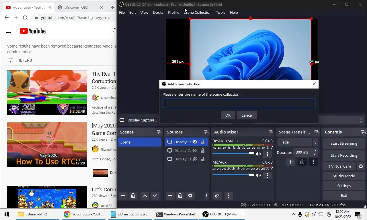This screenshot has width=367, height=220.
Task: Click Start Recording button
Action: pyautogui.click(x=344, y=155)
